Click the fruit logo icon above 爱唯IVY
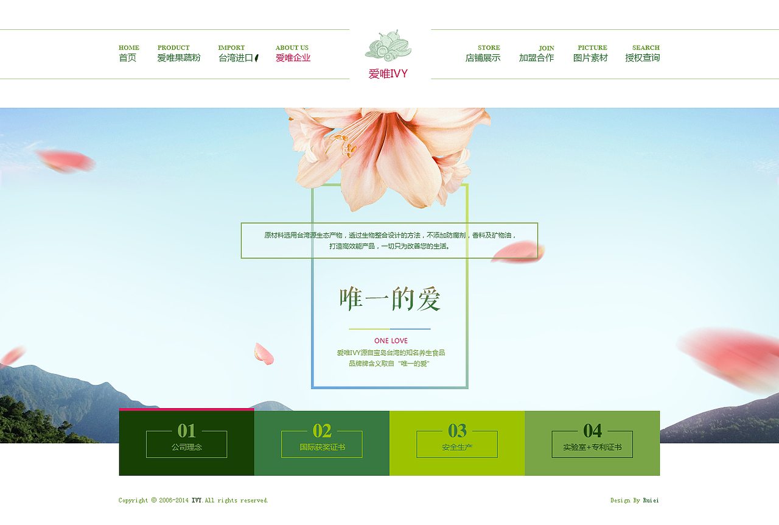This screenshot has height=525, width=779. coord(389,46)
